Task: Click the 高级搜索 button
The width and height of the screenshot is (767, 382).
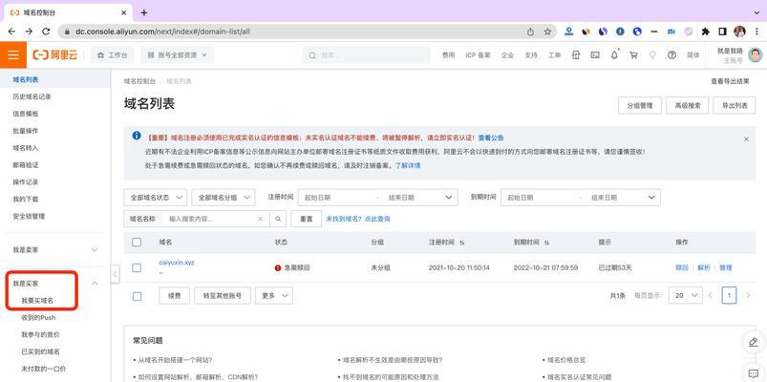Action: tap(688, 105)
